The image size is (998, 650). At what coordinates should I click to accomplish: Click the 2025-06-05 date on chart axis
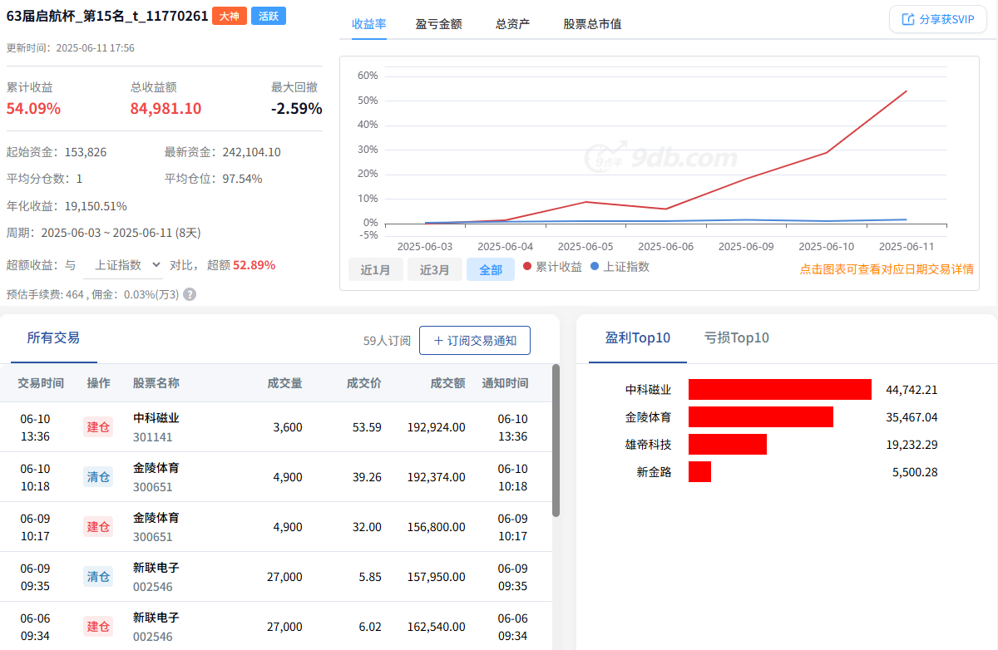[585, 247]
